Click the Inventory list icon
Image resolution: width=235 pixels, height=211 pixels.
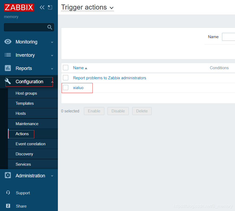click(8, 55)
